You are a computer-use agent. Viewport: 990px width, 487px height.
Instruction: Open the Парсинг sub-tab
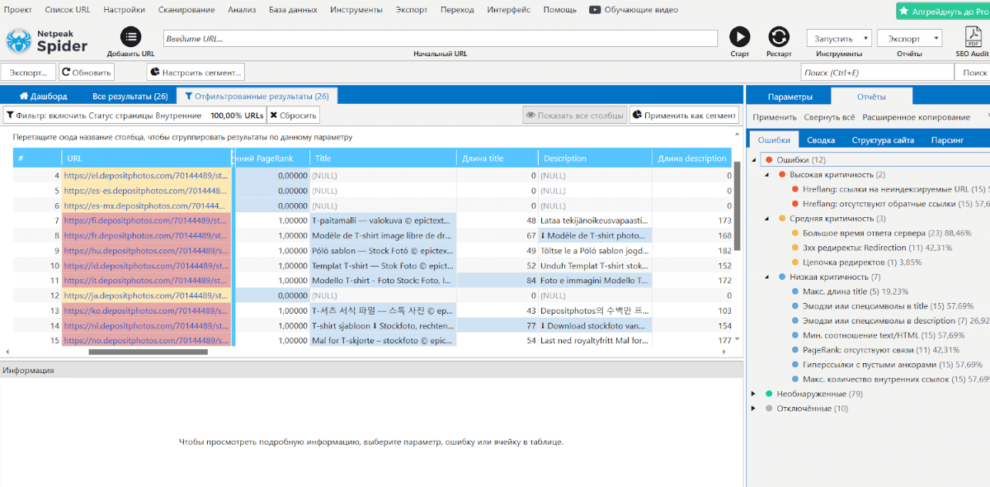click(x=947, y=140)
